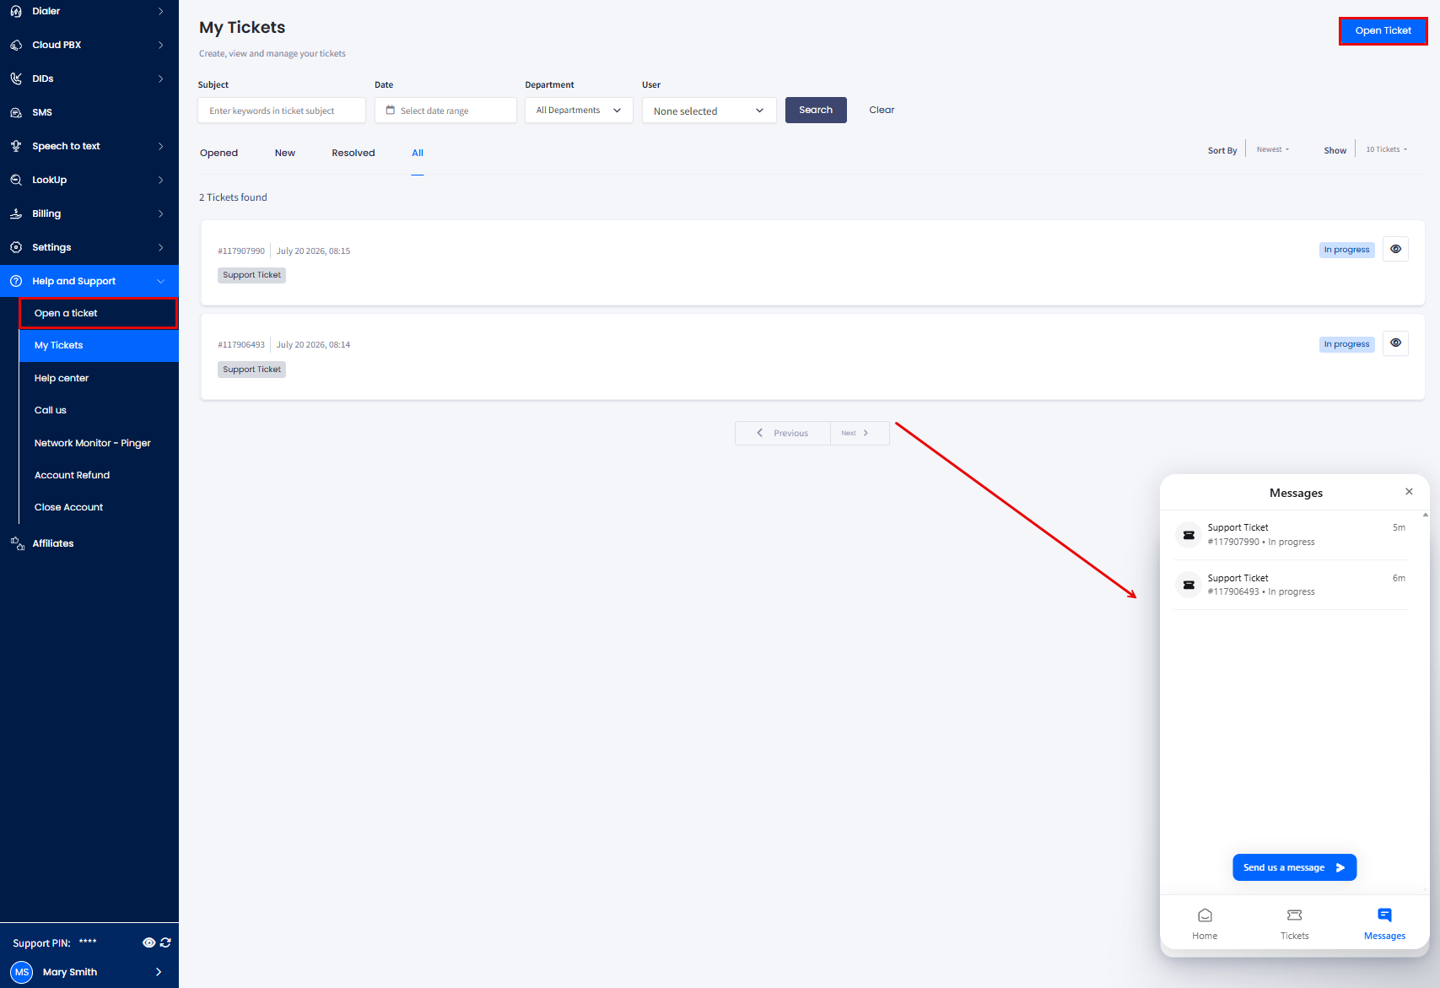The image size is (1440, 988).
Task: Open the Home tab in Messages widget
Action: pyautogui.click(x=1205, y=923)
